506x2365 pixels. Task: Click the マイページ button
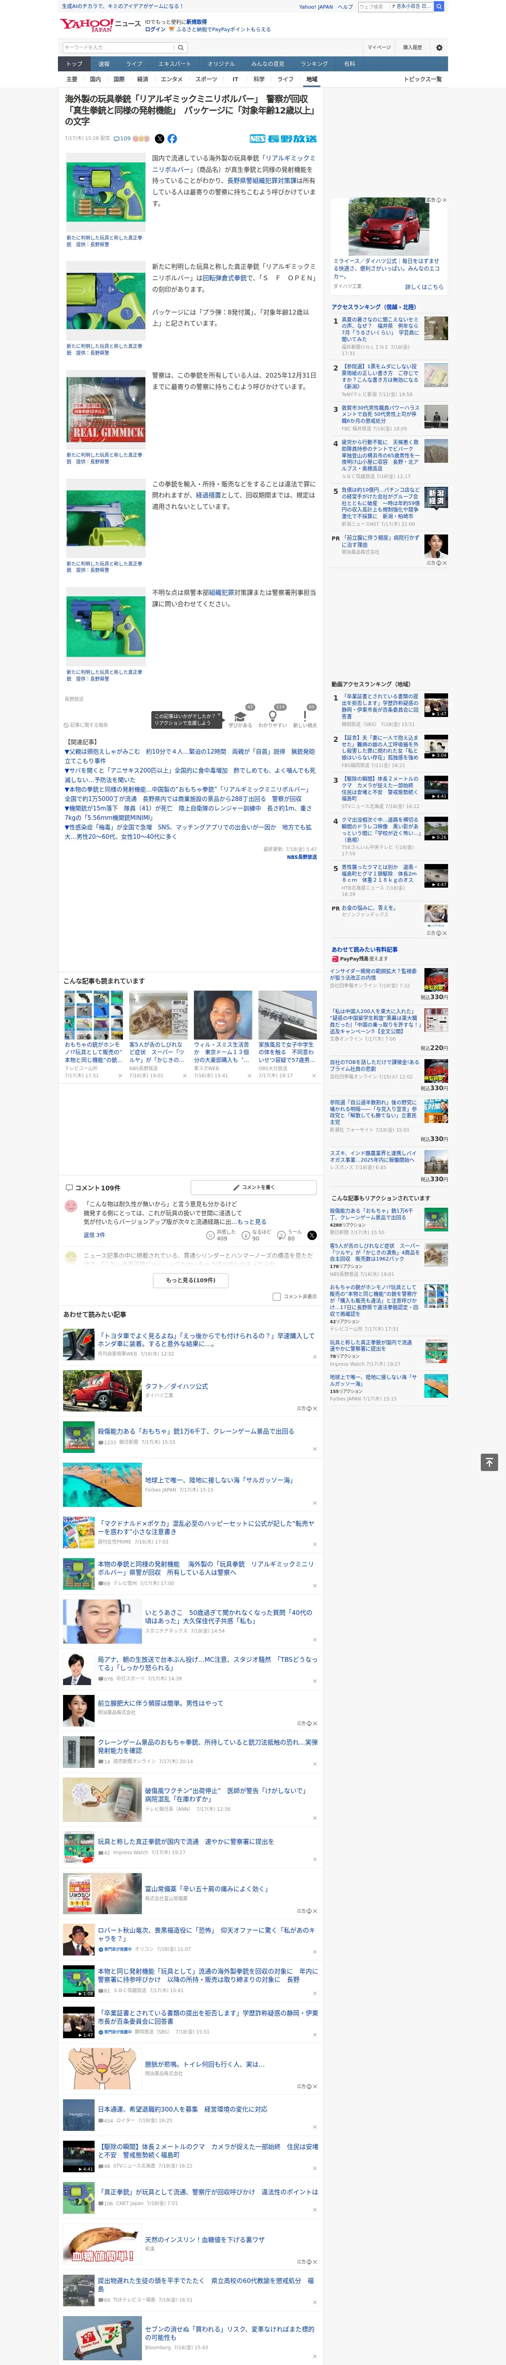(x=379, y=48)
